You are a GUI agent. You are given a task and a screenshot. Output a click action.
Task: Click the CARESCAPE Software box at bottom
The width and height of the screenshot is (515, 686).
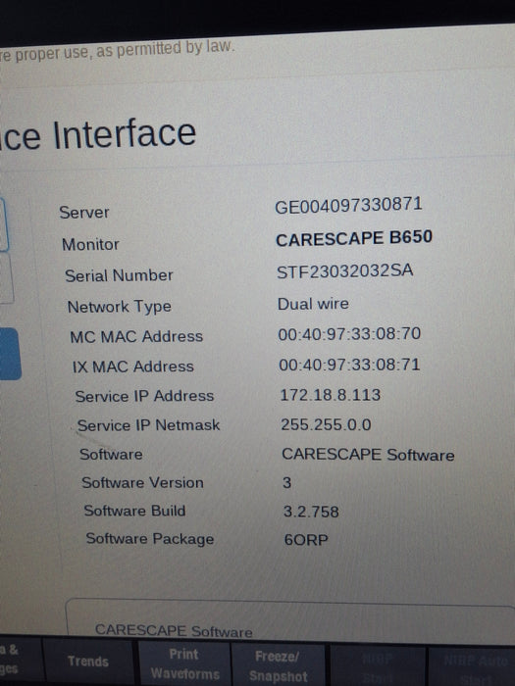[290, 617]
